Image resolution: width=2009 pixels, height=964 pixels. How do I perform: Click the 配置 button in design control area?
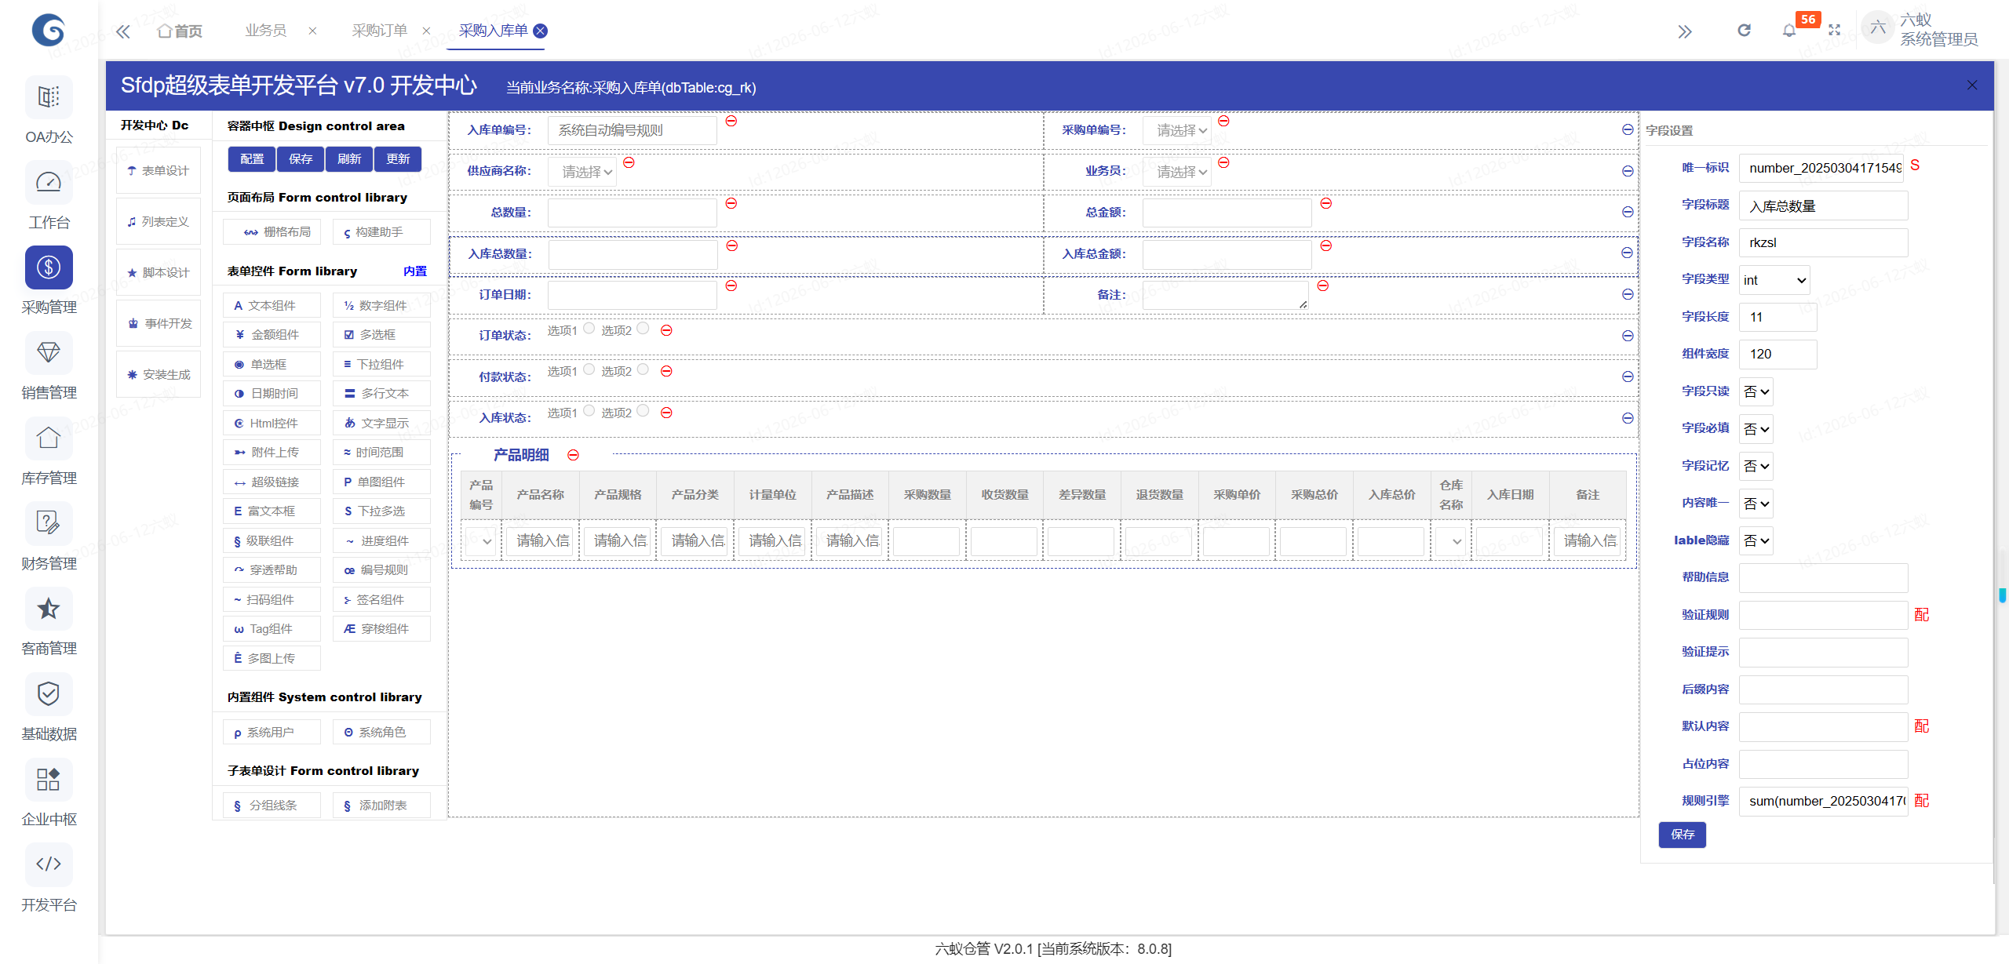pos(252,159)
